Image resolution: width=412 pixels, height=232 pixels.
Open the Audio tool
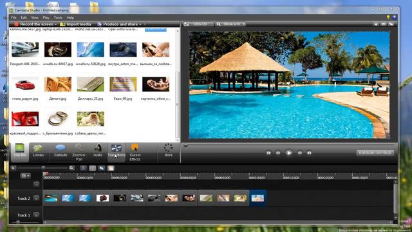coord(98,151)
